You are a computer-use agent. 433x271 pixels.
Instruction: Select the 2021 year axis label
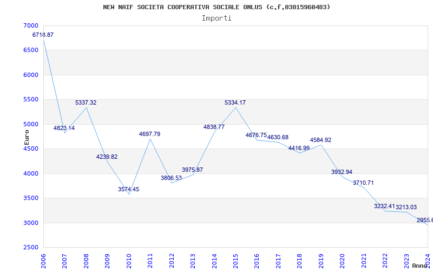click(x=364, y=261)
